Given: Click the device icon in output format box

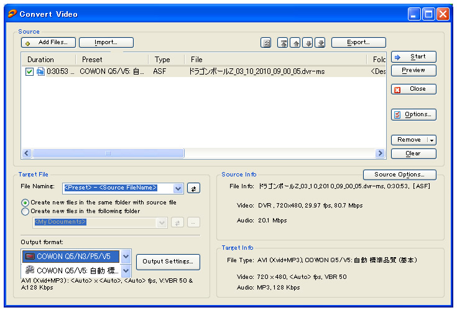Looking at the screenshot, I should pos(30,257).
